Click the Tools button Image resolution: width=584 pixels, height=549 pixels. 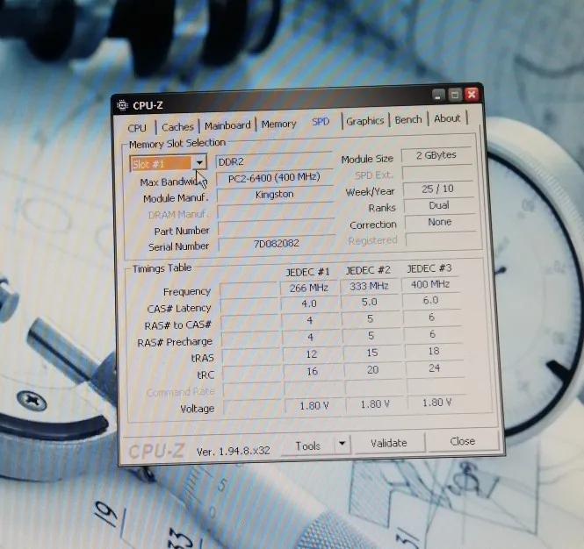[x=307, y=446]
